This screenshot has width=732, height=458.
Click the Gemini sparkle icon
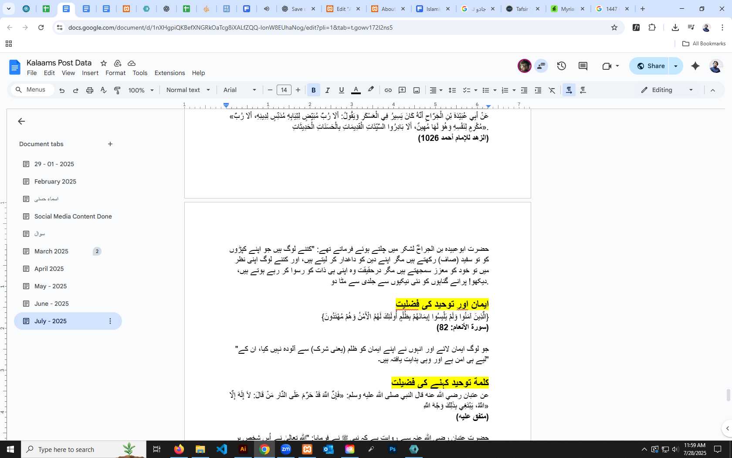tap(695, 66)
